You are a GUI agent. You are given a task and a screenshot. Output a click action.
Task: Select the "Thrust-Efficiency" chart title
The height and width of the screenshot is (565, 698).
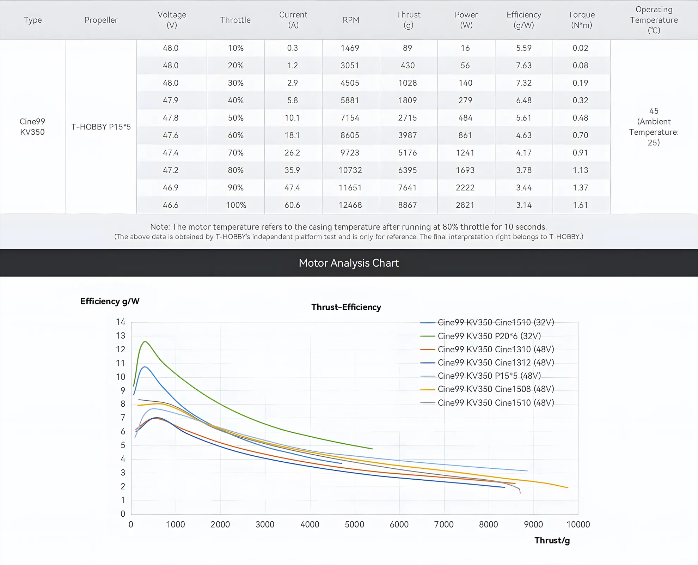tap(346, 307)
